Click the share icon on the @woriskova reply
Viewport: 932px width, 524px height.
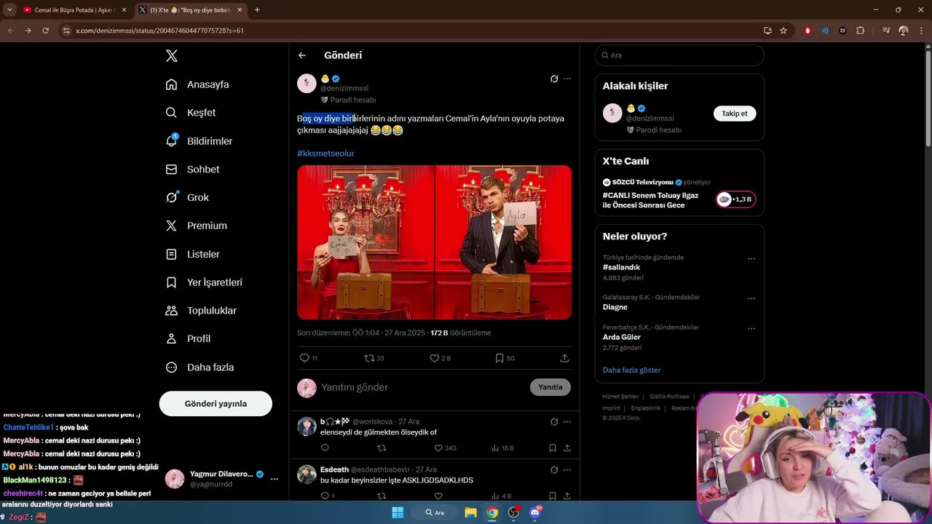[x=567, y=448]
